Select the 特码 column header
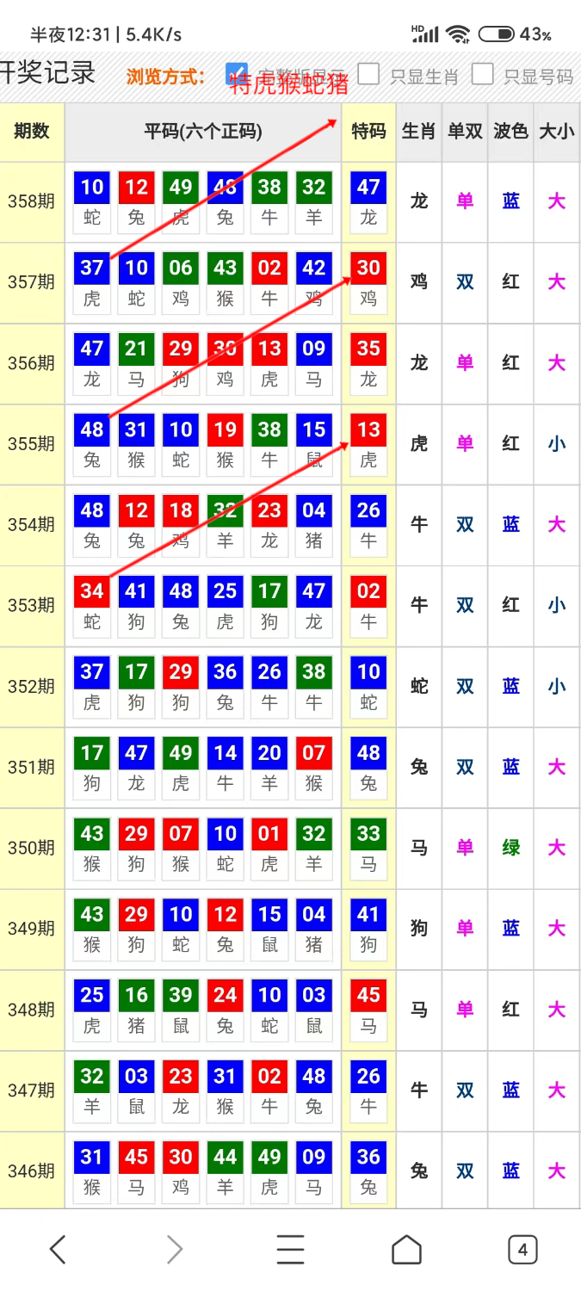Screen dimensions: 581x1291 coord(368,132)
